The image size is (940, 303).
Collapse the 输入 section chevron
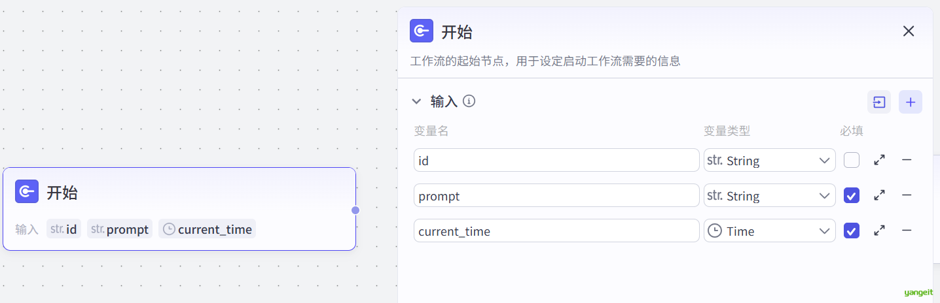416,101
